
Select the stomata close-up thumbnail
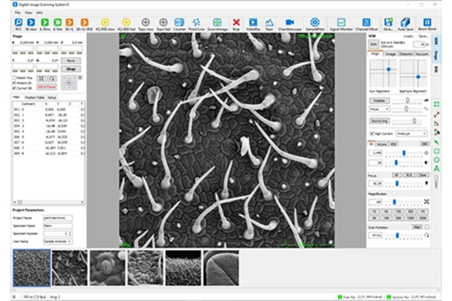(x=107, y=268)
